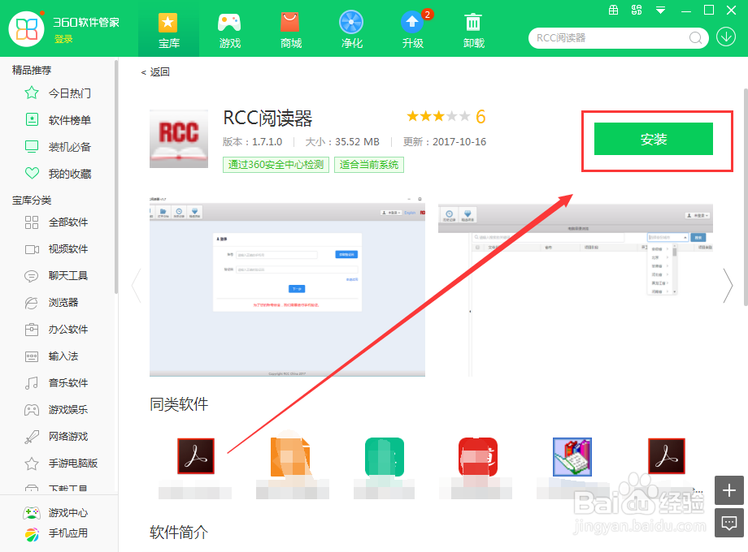
Task: Click the 同类软件 heading
Action: [179, 404]
